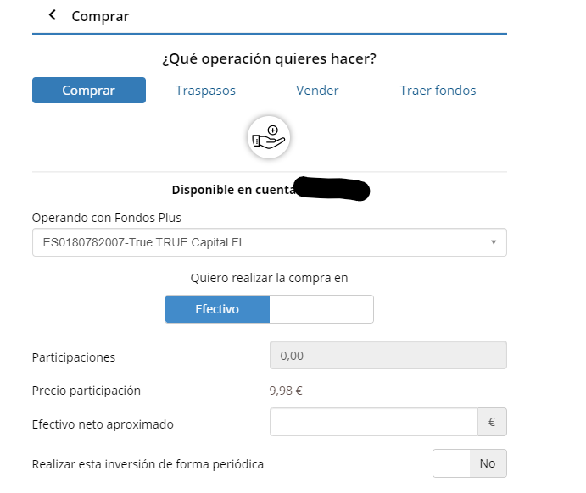Click the Comprar page title at top
Screen dimensions: 586x493
[100, 16]
